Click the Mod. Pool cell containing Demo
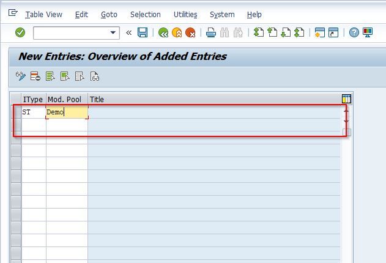 coord(67,112)
